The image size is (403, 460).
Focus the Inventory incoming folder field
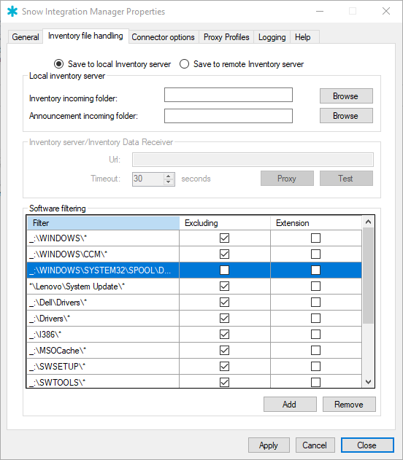(229, 95)
